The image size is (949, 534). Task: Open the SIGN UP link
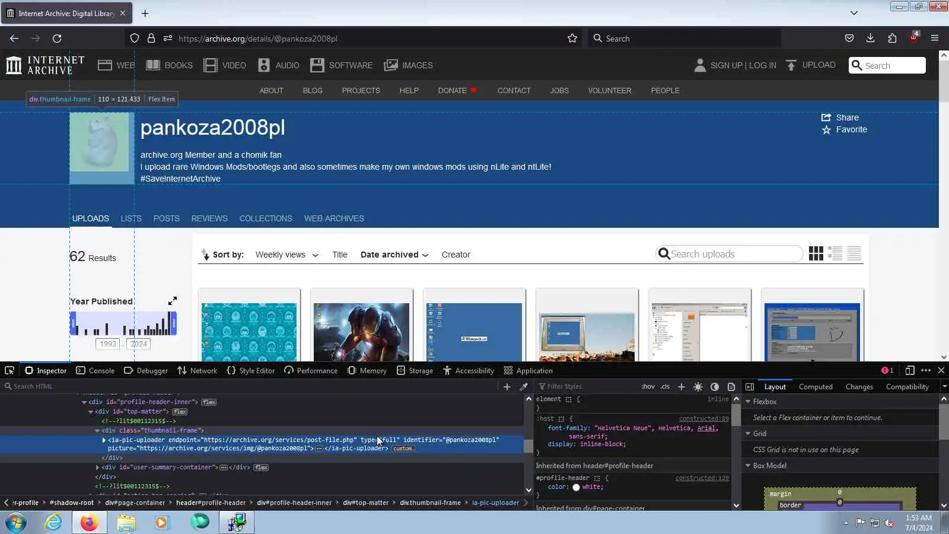click(x=727, y=65)
